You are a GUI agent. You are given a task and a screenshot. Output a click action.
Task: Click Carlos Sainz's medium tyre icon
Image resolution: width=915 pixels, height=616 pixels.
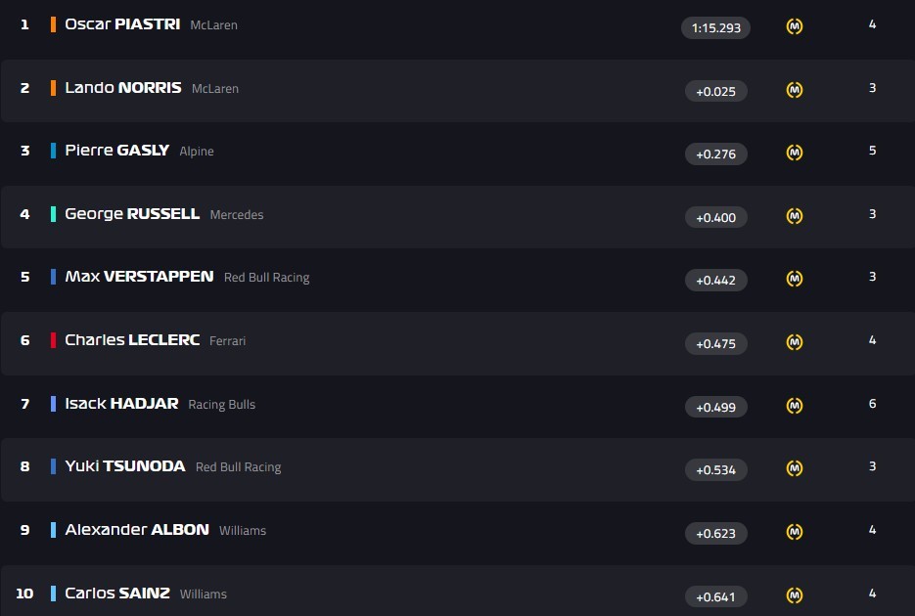[795, 594]
